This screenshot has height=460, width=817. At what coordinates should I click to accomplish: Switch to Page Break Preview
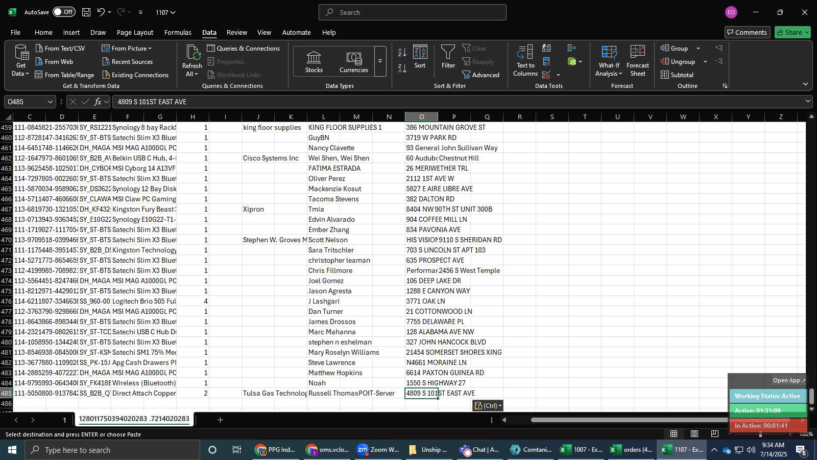click(x=714, y=433)
